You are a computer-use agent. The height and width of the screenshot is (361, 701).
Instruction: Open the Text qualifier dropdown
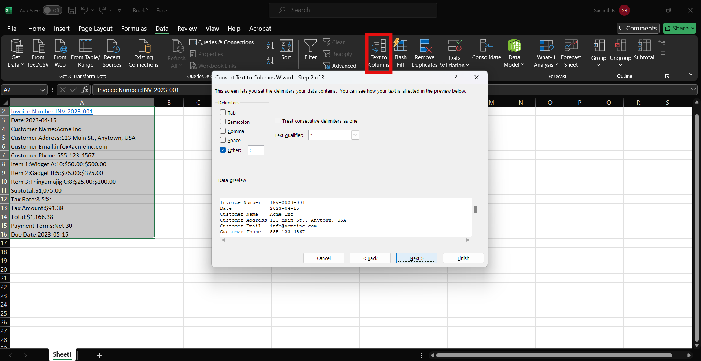pyautogui.click(x=354, y=135)
